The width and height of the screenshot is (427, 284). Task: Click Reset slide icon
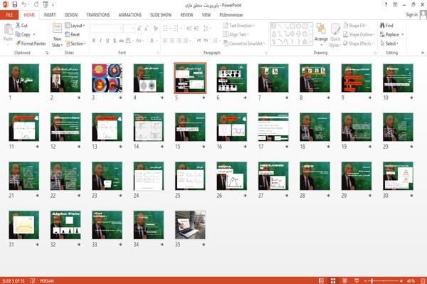tap(68, 34)
